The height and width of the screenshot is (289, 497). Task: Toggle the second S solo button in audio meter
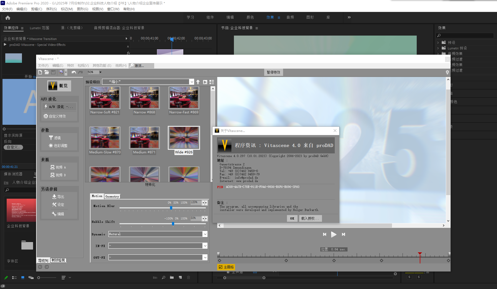click(419, 277)
